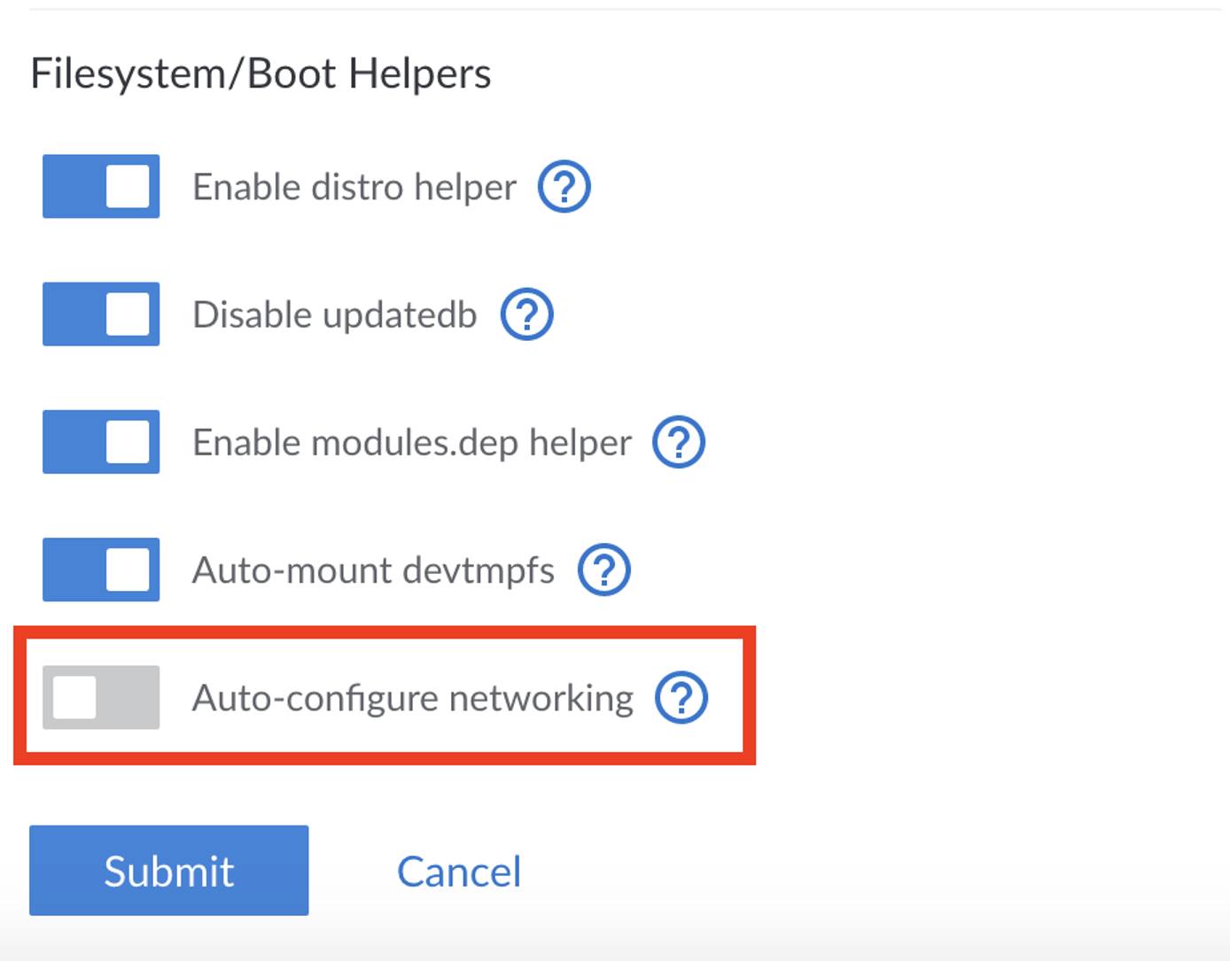Viewport: 1230px width, 961px height.
Task: Turn off the Disable updatedb switch
Action: coord(100,314)
